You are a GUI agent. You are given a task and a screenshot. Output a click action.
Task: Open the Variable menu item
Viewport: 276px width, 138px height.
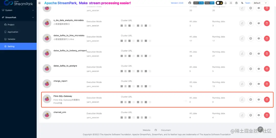18,39
